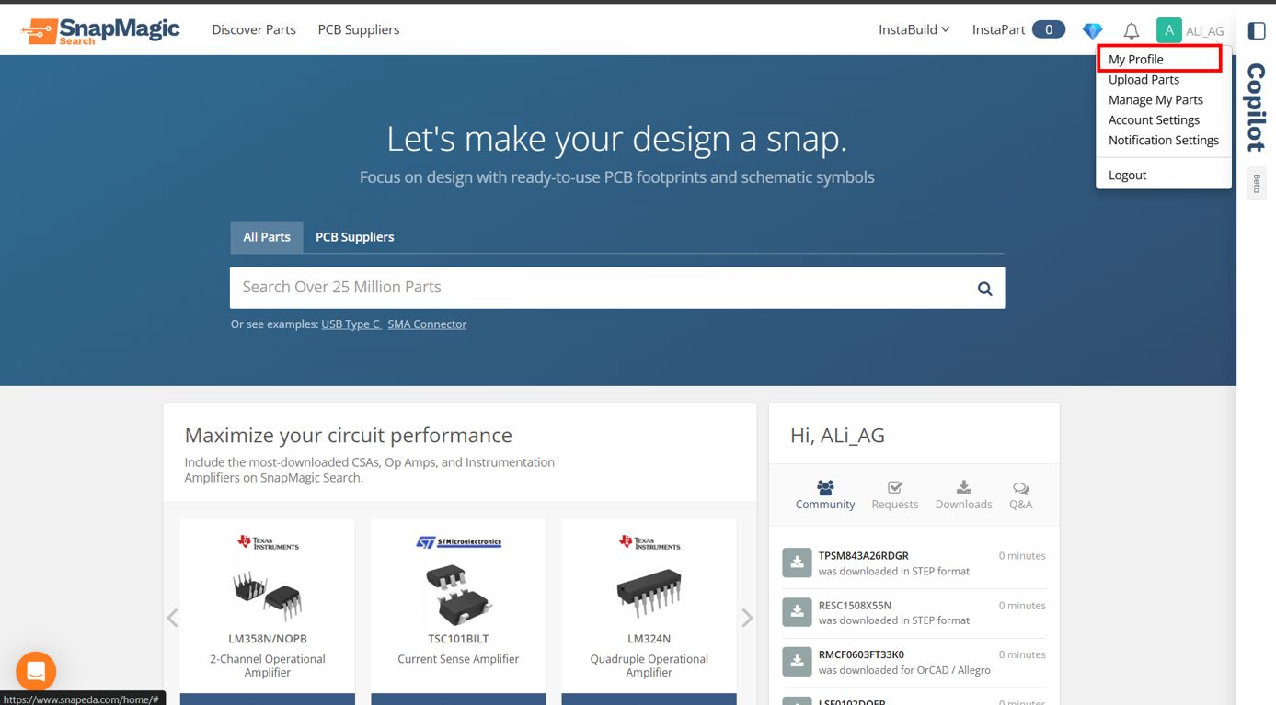Open the notifications bell
The height and width of the screenshot is (705, 1276).
point(1132,31)
